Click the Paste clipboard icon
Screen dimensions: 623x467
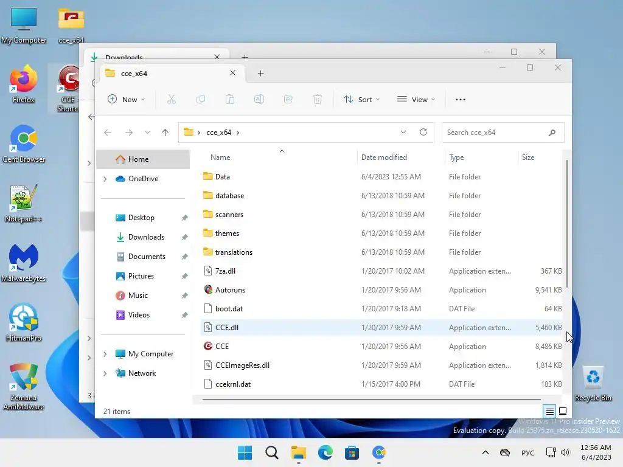[x=229, y=99]
